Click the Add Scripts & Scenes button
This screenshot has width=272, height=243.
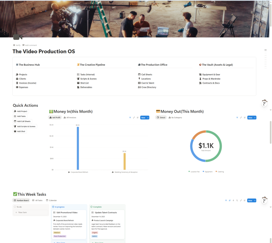(x=25, y=126)
